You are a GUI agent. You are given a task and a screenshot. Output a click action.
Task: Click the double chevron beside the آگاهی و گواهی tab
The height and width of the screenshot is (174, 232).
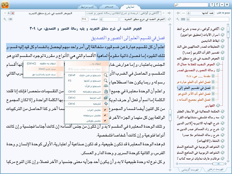pyautogui.click(x=164, y=13)
